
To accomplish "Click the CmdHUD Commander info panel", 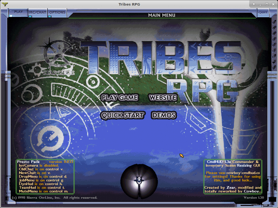I will click(232, 176).
